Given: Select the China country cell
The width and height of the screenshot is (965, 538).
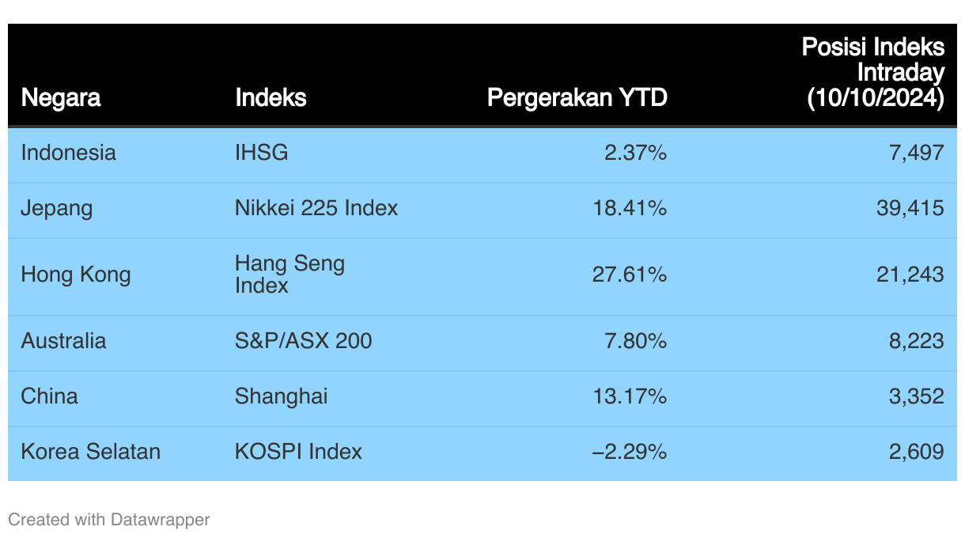Looking at the screenshot, I should (50, 396).
